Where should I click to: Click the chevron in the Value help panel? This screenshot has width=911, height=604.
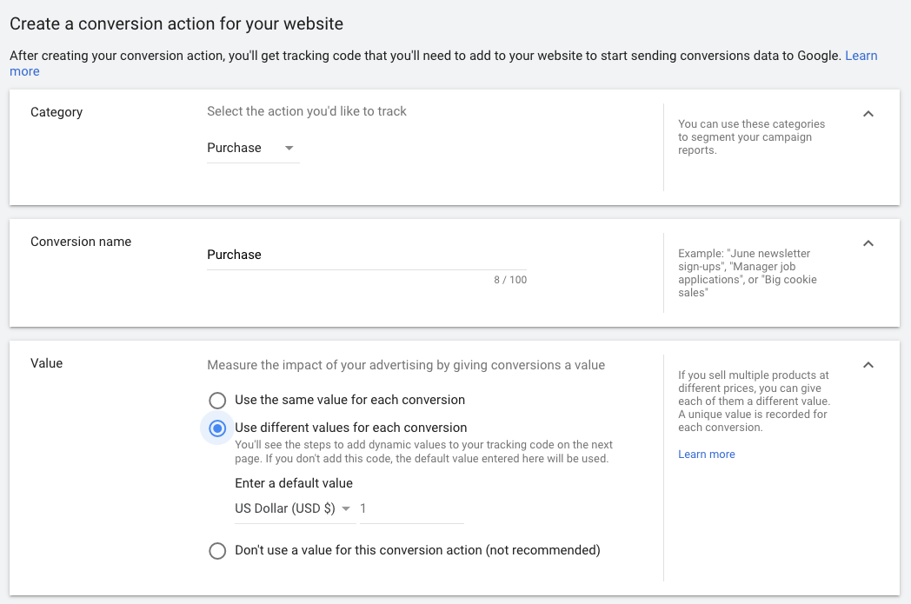pyautogui.click(x=868, y=365)
